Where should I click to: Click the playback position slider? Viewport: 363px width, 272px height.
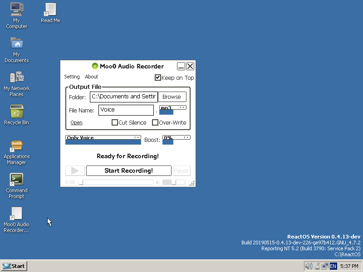(116, 183)
